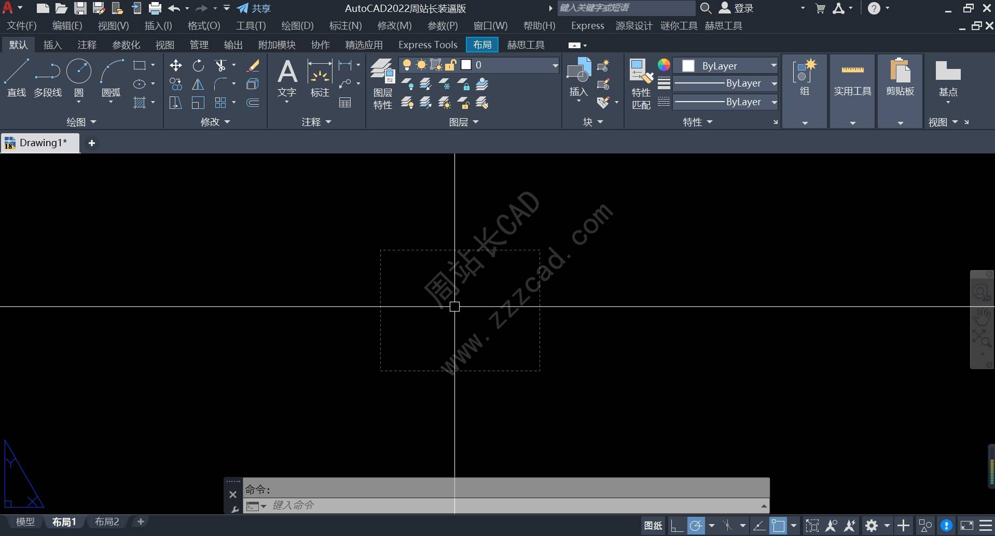Screen dimensions: 995x536
Task: Switch to the Express Tools ribbon tab
Action: pos(428,45)
